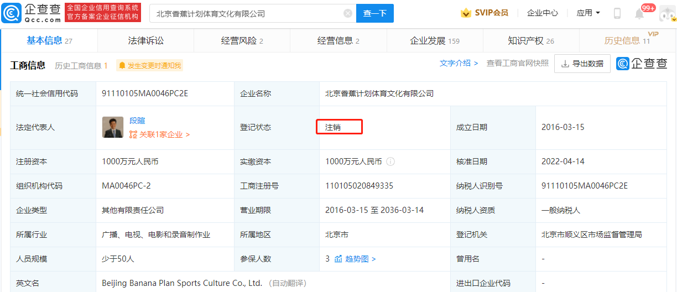Click info icon next to 实缴资本
Viewport: 677px width, 292px height.
coord(390,161)
